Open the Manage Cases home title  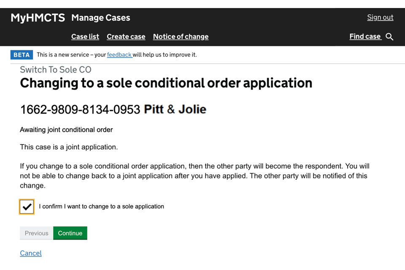pos(101,18)
